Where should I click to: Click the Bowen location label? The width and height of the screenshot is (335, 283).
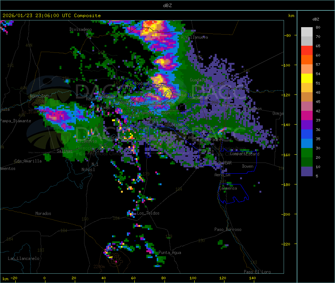tap(248, 166)
